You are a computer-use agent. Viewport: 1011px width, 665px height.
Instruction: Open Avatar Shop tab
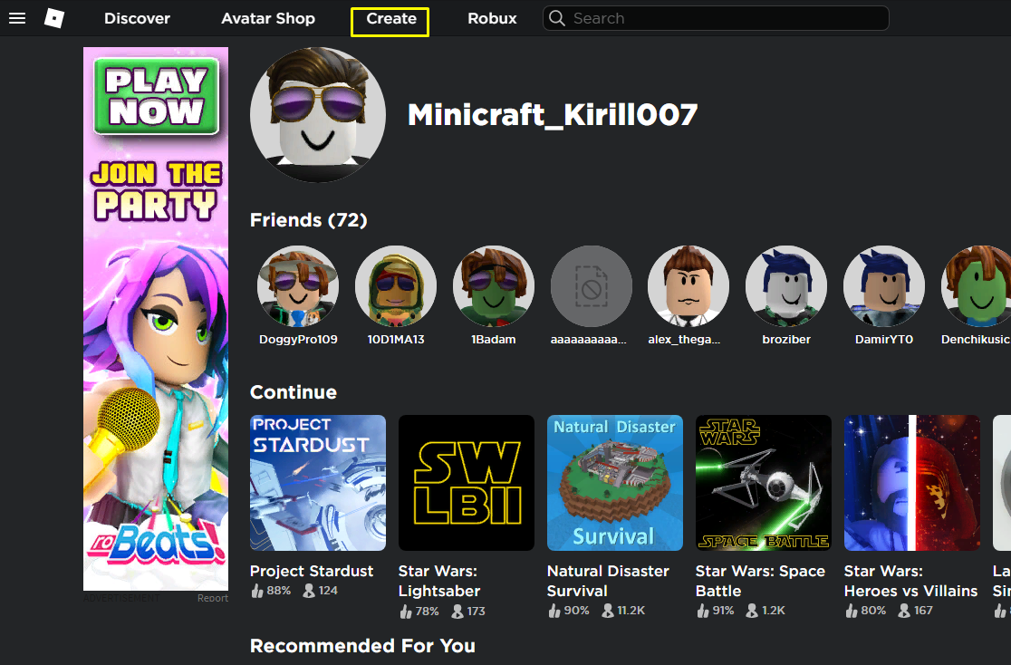268,18
